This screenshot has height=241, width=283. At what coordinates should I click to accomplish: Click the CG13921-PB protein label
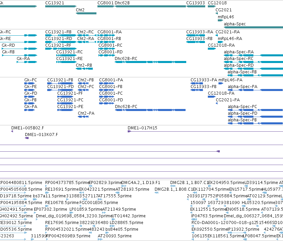click(x=60, y=80)
